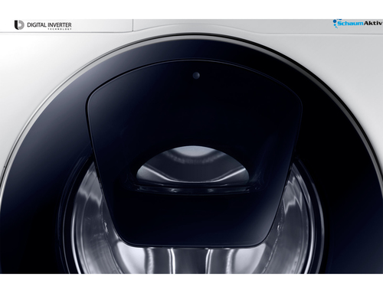383x293 pixels.
Task: Click the black Aktiv word in logo
Action: [373, 23]
